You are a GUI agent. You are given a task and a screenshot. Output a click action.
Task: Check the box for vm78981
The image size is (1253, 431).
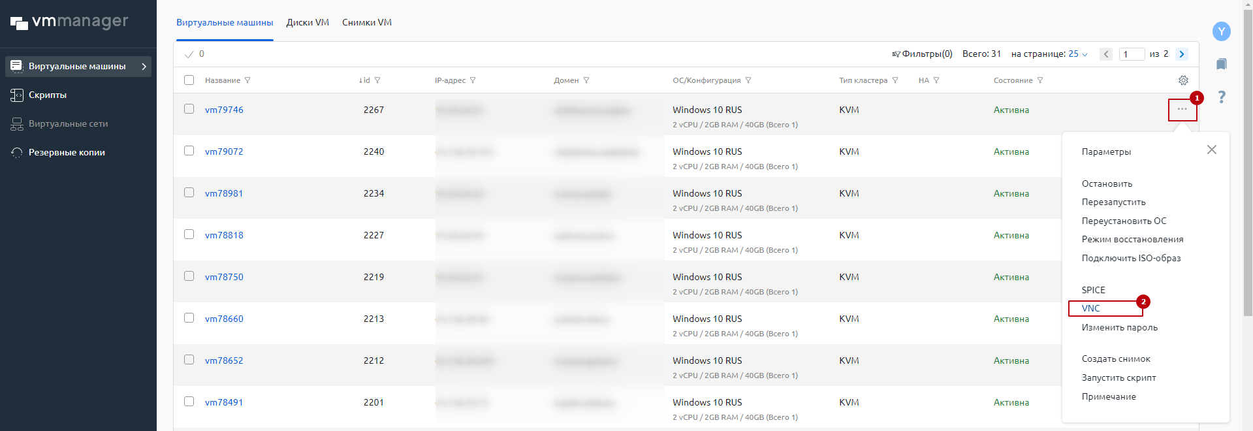point(189,193)
